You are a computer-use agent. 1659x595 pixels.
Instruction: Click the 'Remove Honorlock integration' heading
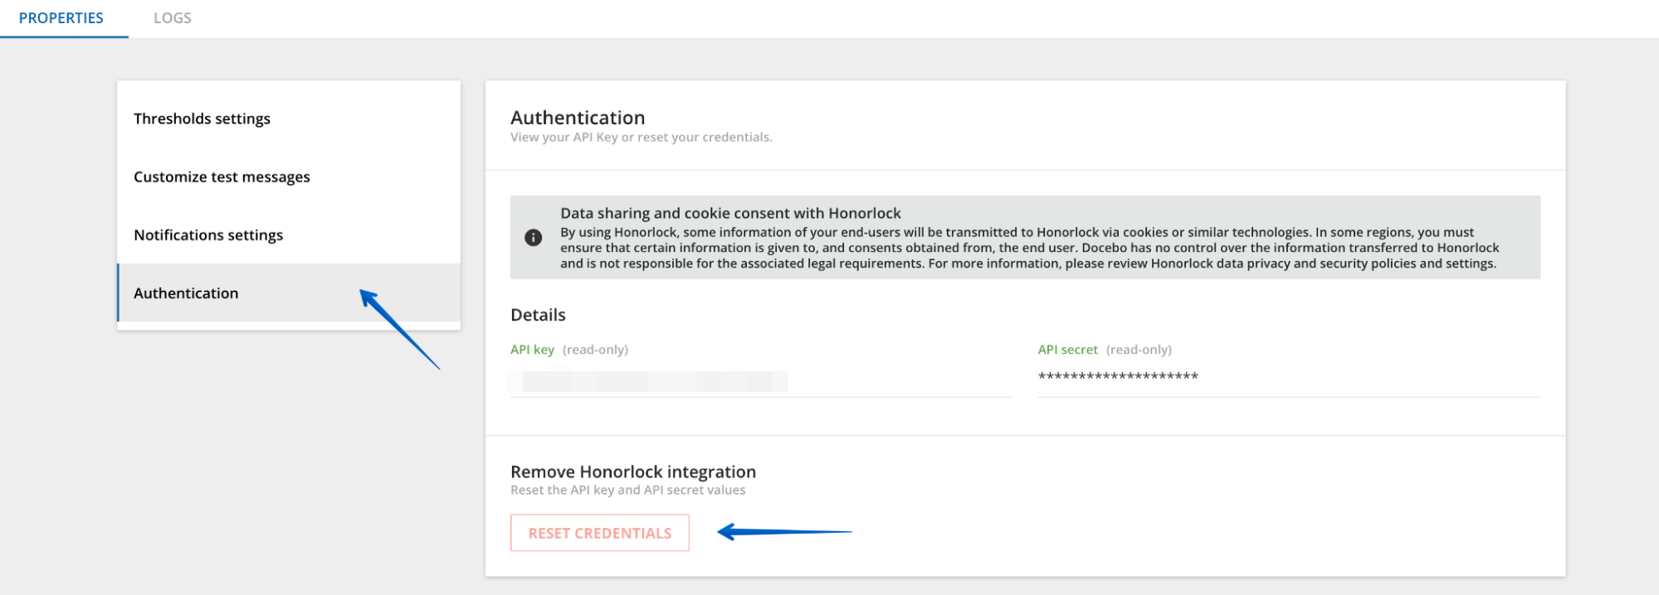coord(633,472)
